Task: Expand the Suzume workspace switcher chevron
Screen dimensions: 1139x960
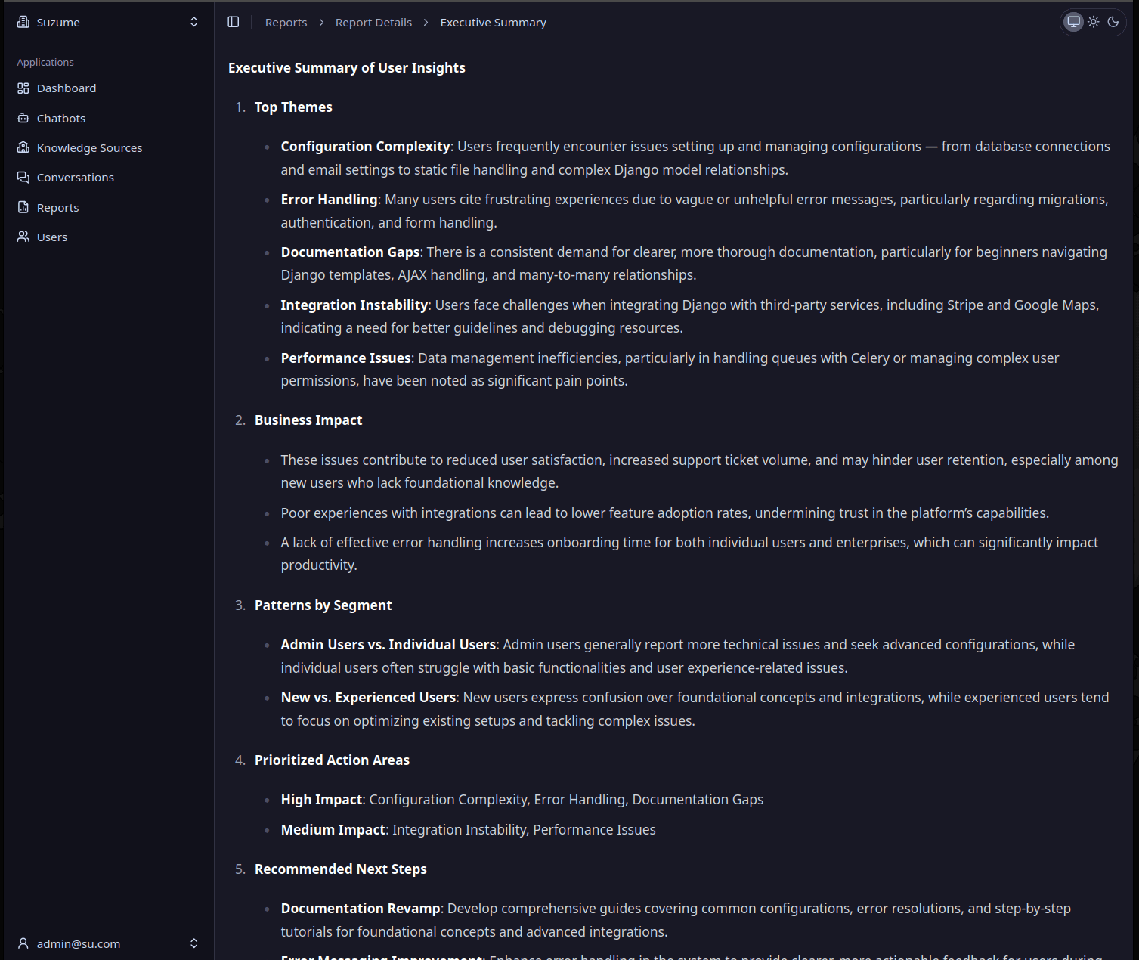Action: [193, 22]
